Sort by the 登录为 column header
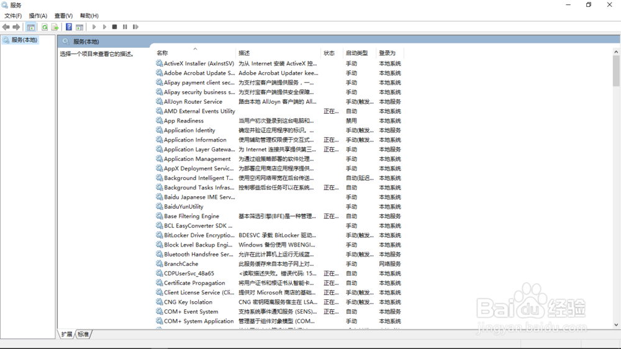 tap(387, 53)
